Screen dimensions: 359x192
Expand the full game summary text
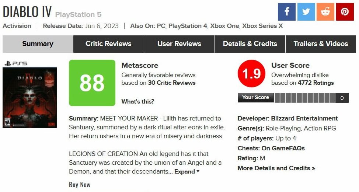[187, 172]
